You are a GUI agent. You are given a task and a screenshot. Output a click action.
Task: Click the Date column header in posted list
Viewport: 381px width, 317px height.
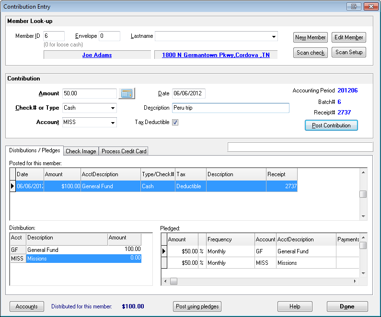click(x=30, y=174)
